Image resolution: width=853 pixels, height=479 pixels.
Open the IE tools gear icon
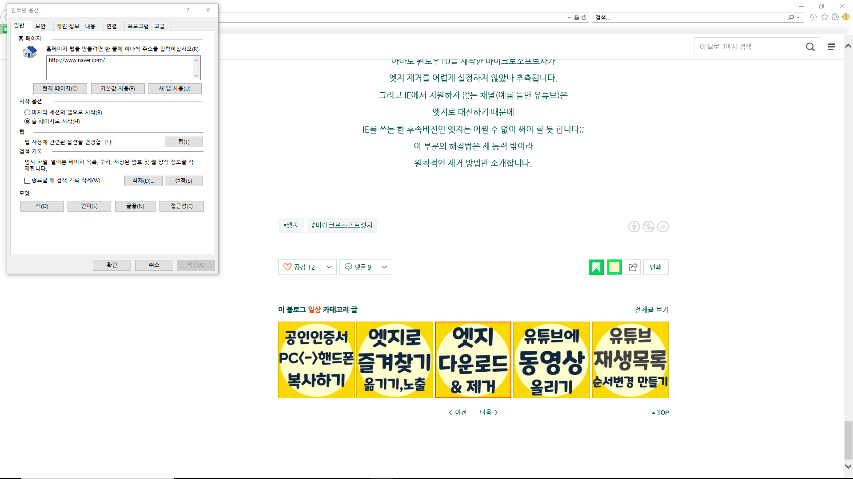point(835,17)
